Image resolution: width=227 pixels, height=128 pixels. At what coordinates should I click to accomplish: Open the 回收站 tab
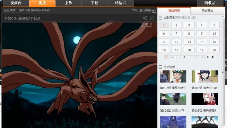tap(210, 3)
